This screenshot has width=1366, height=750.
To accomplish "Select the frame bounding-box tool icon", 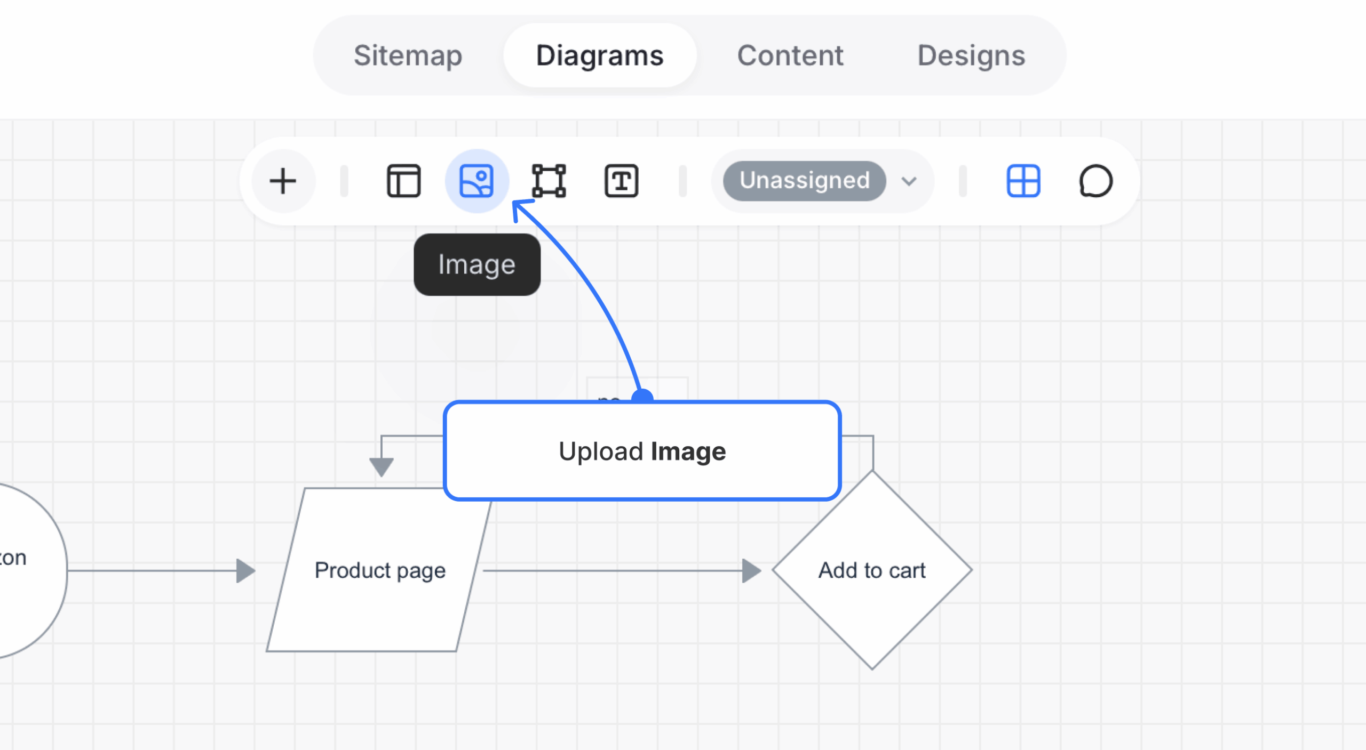I will coord(549,181).
